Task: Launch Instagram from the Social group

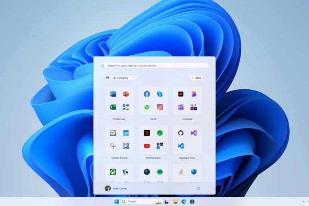Action: pos(160,107)
